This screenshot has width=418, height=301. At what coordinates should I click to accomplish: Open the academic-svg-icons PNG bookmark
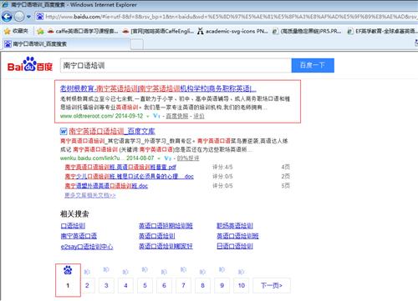coord(232,31)
